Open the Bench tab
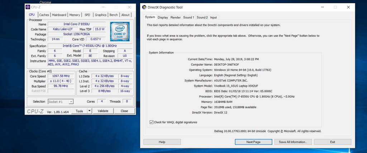The height and width of the screenshot is (153, 367). pos(113,15)
